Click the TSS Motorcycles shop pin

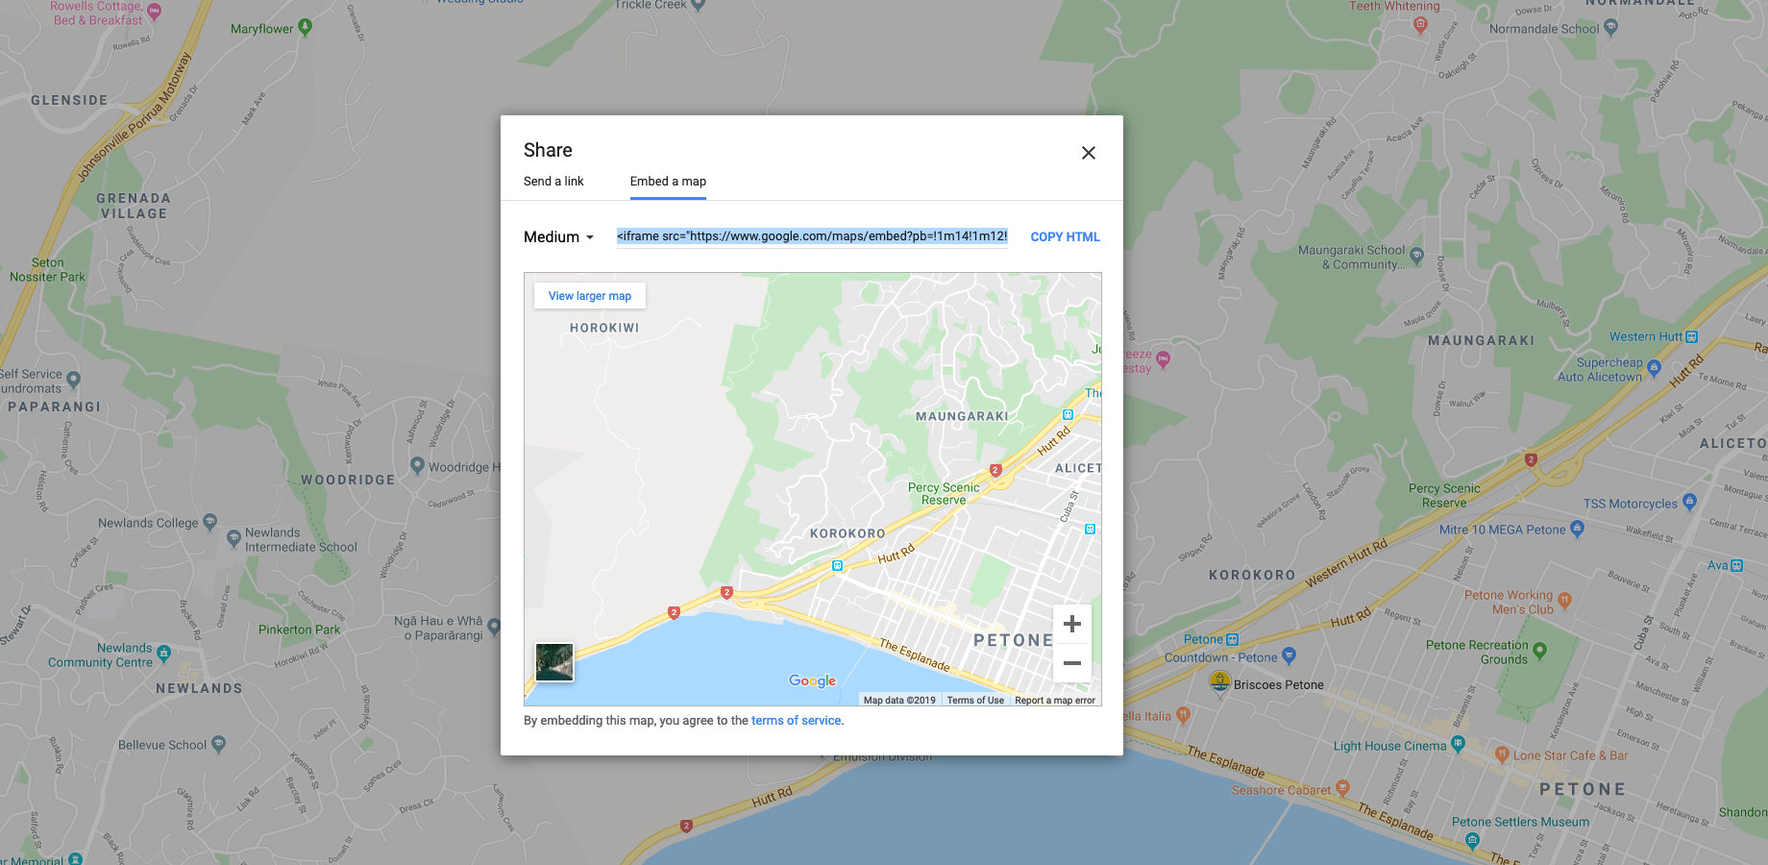click(x=1690, y=502)
